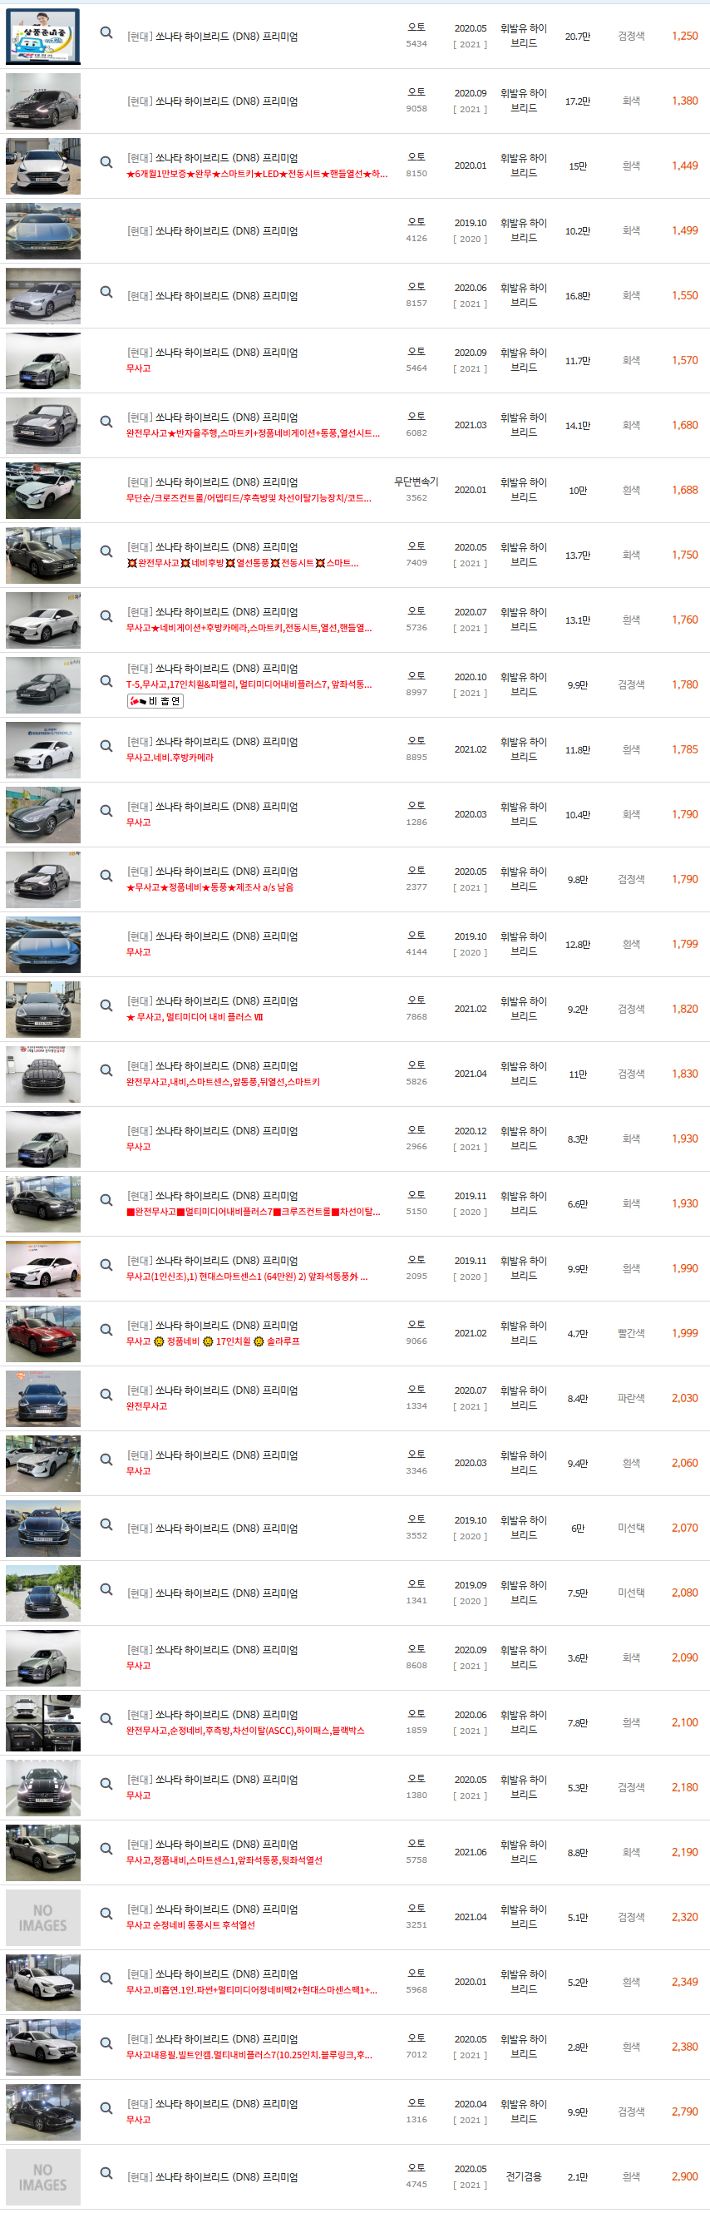Click magnifier icon on the 2,190 row
This screenshot has width=710, height=2213.
pos(106,1849)
